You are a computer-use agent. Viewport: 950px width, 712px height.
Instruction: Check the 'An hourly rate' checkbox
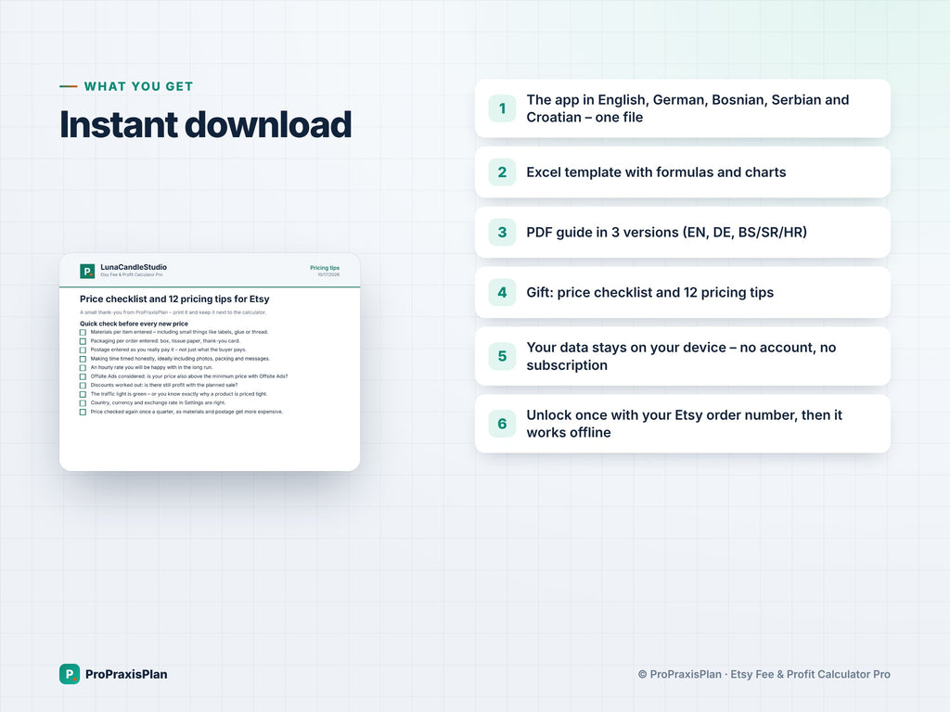pyautogui.click(x=83, y=367)
